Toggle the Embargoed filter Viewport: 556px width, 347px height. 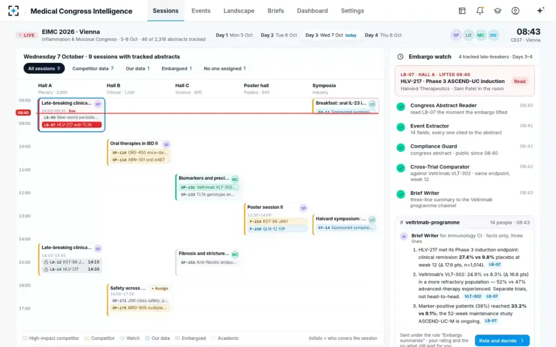[x=177, y=68]
